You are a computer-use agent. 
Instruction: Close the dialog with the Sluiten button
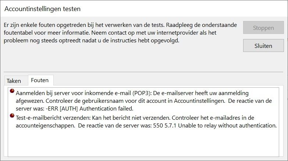tap(263, 46)
